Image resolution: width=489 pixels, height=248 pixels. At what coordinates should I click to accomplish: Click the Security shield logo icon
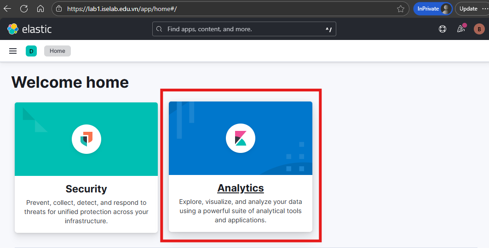point(86,138)
